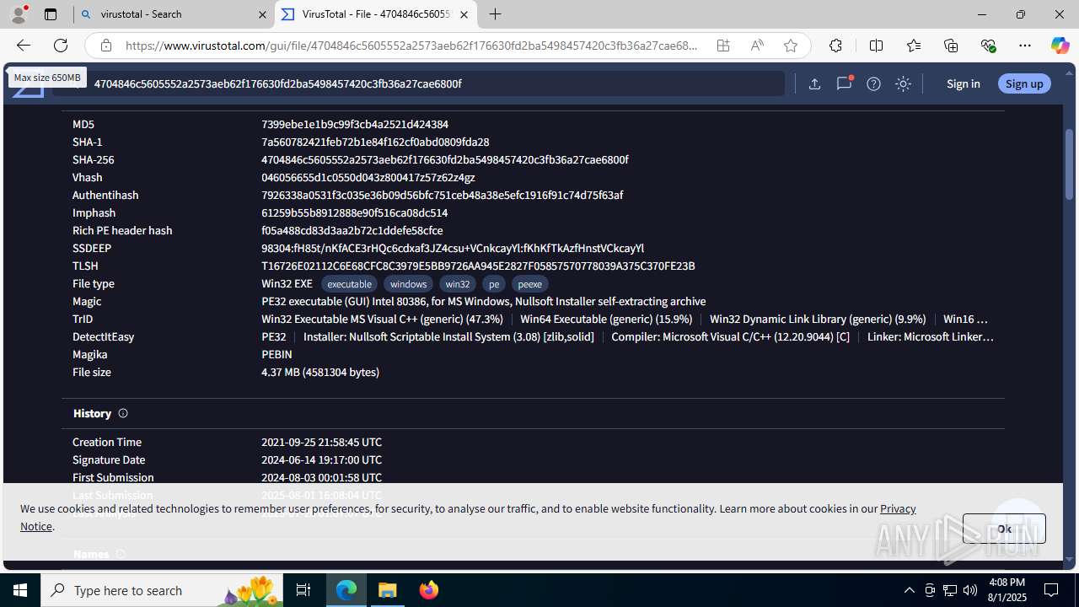
Task: Launch the Copilot sidebar icon
Action: coord(1060,46)
